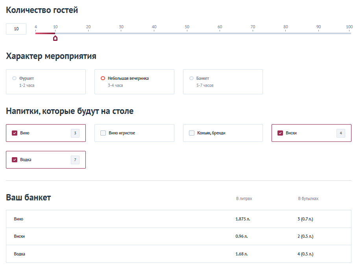The image size is (355, 268).
Task: Click the 100 mark on guest slider
Action: (349, 33)
